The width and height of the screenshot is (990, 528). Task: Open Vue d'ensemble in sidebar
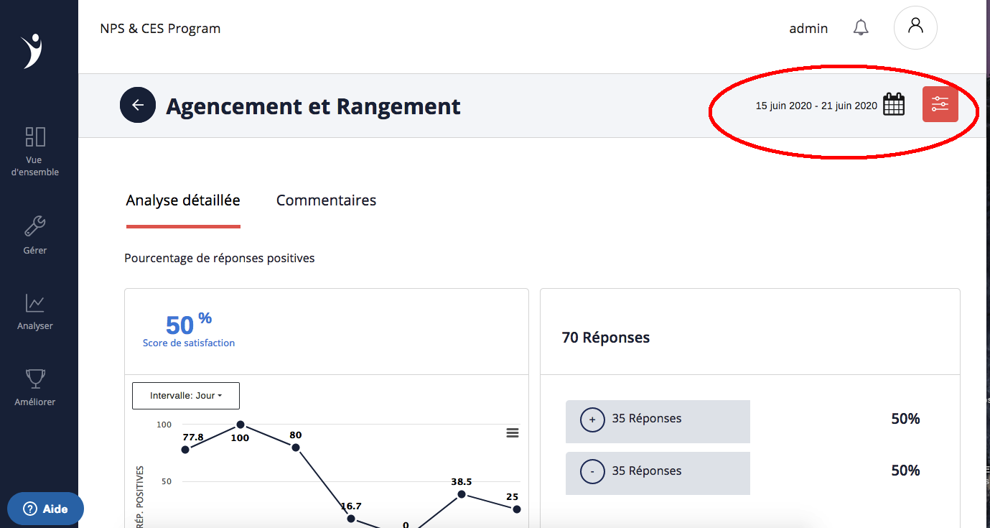(x=35, y=152)
